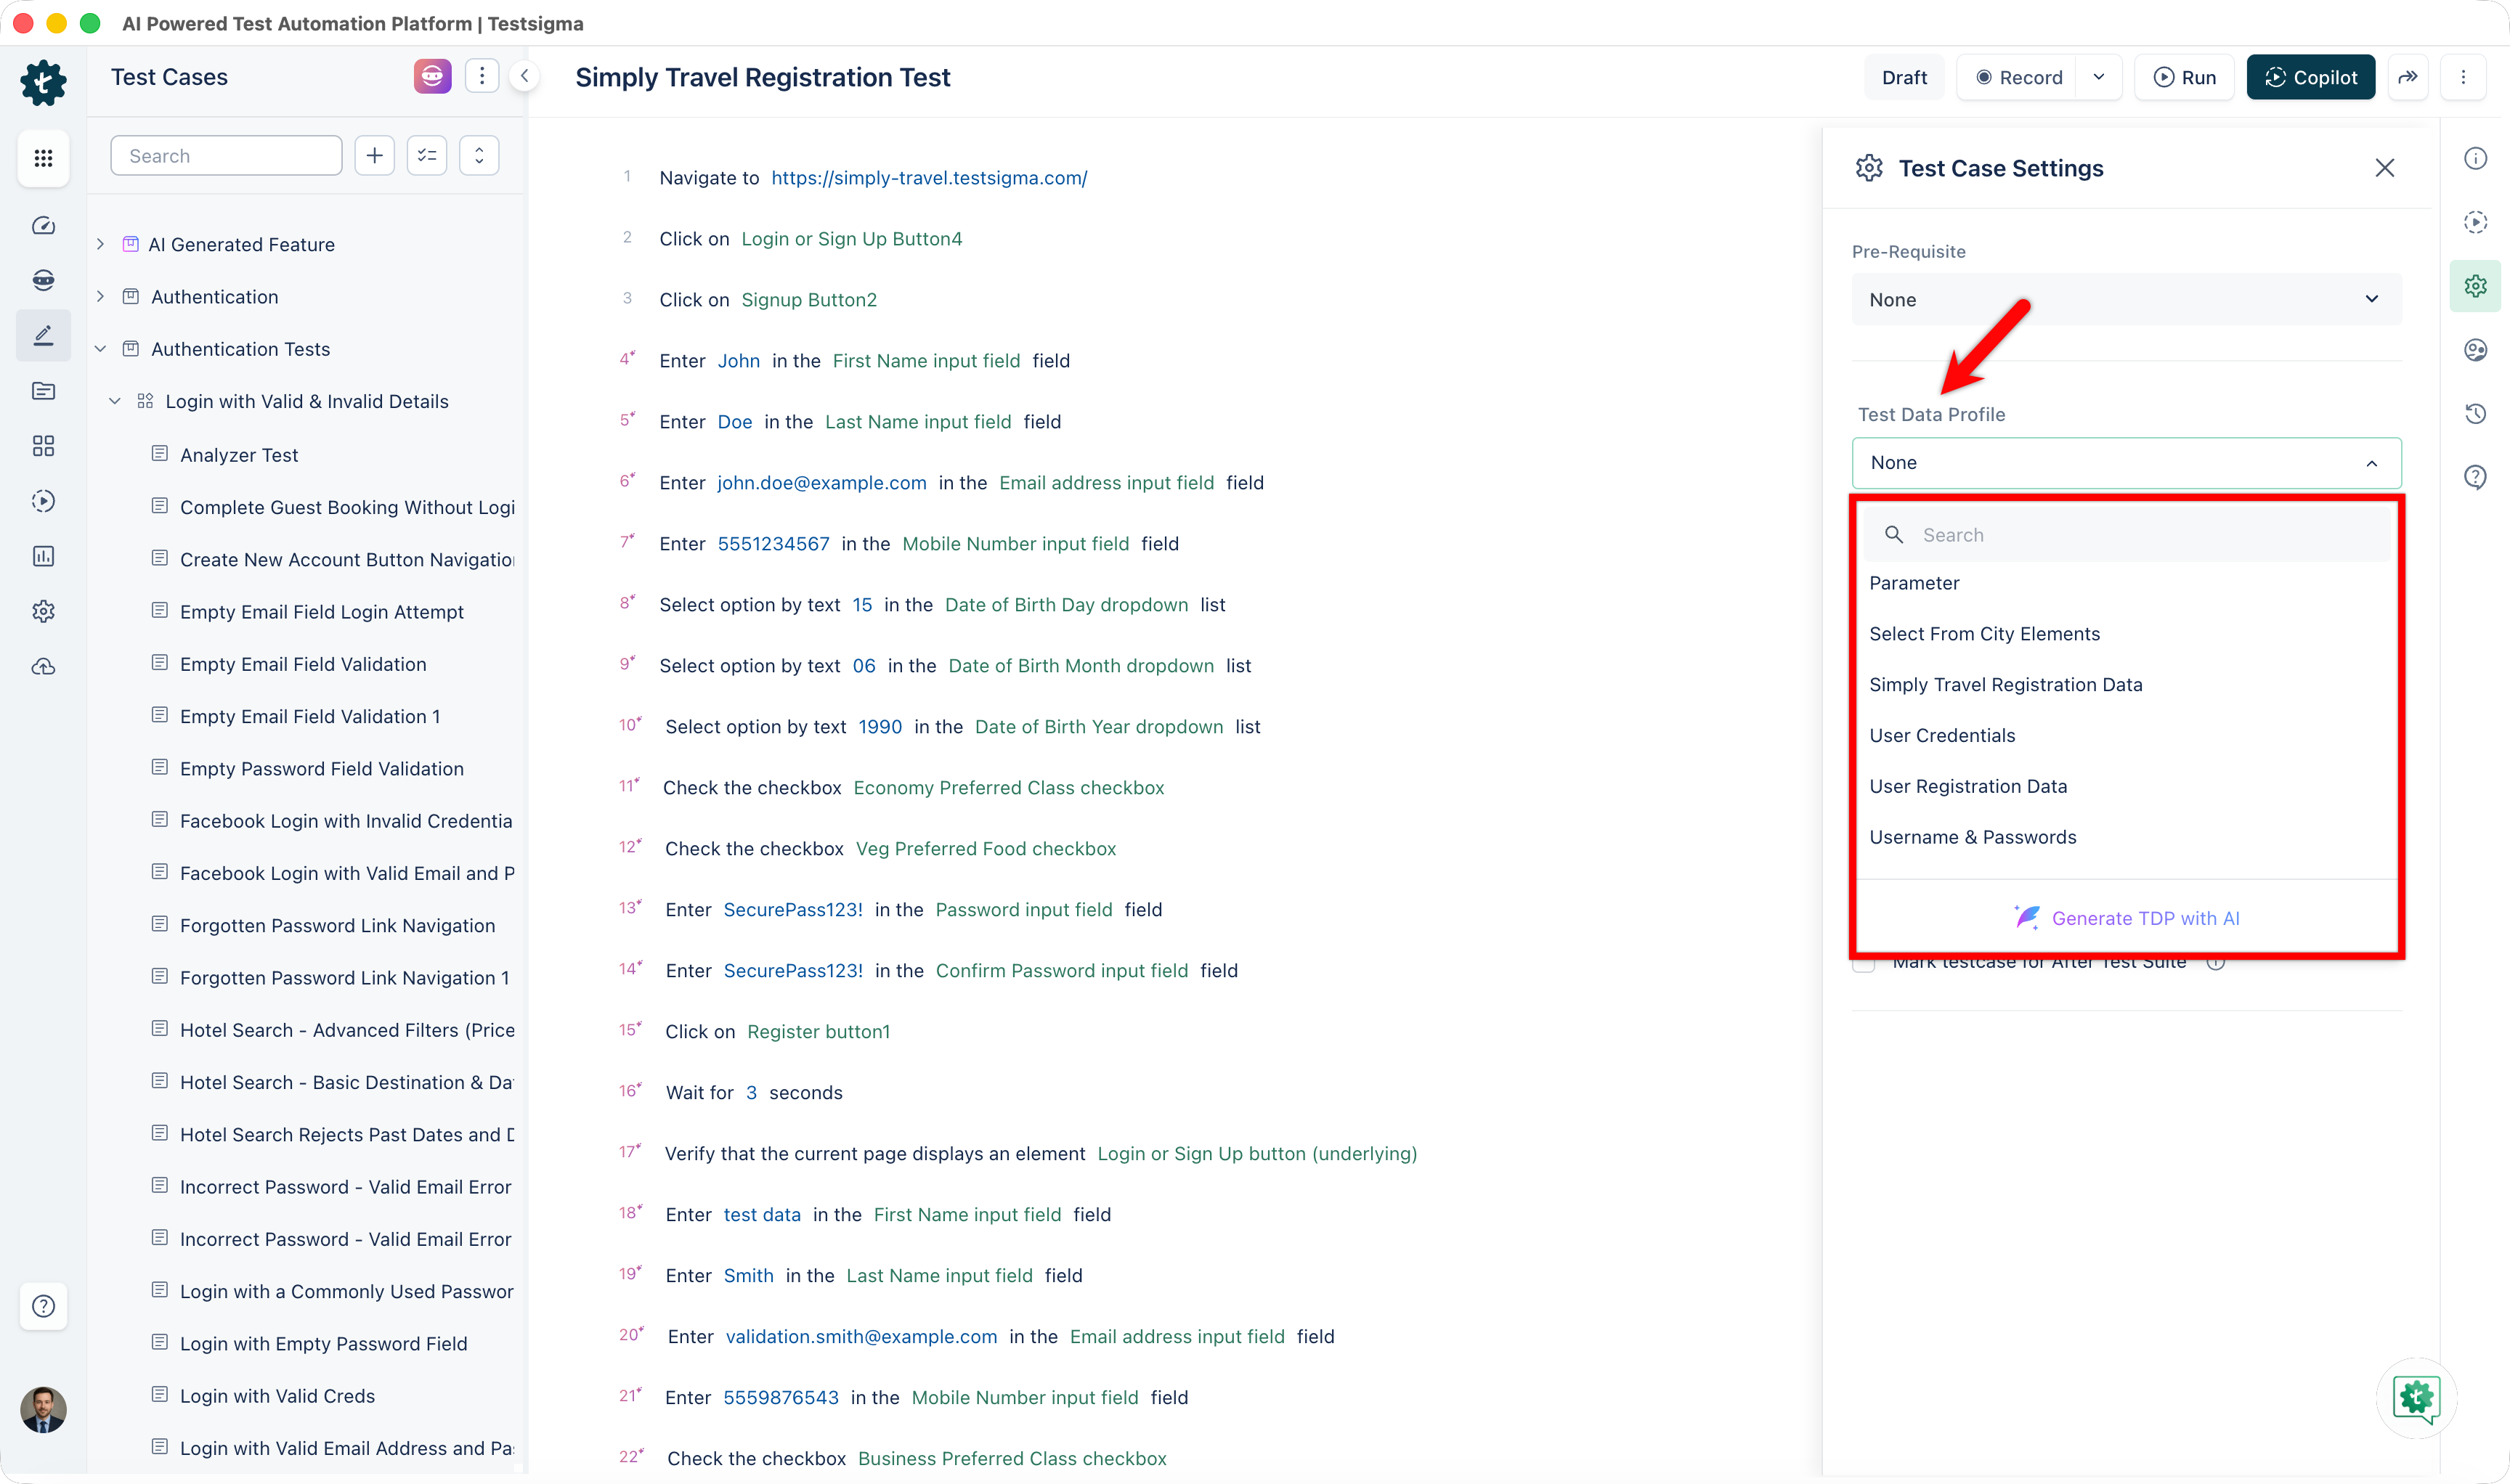Open the robot agent icon in sidebar

(43, 280)
